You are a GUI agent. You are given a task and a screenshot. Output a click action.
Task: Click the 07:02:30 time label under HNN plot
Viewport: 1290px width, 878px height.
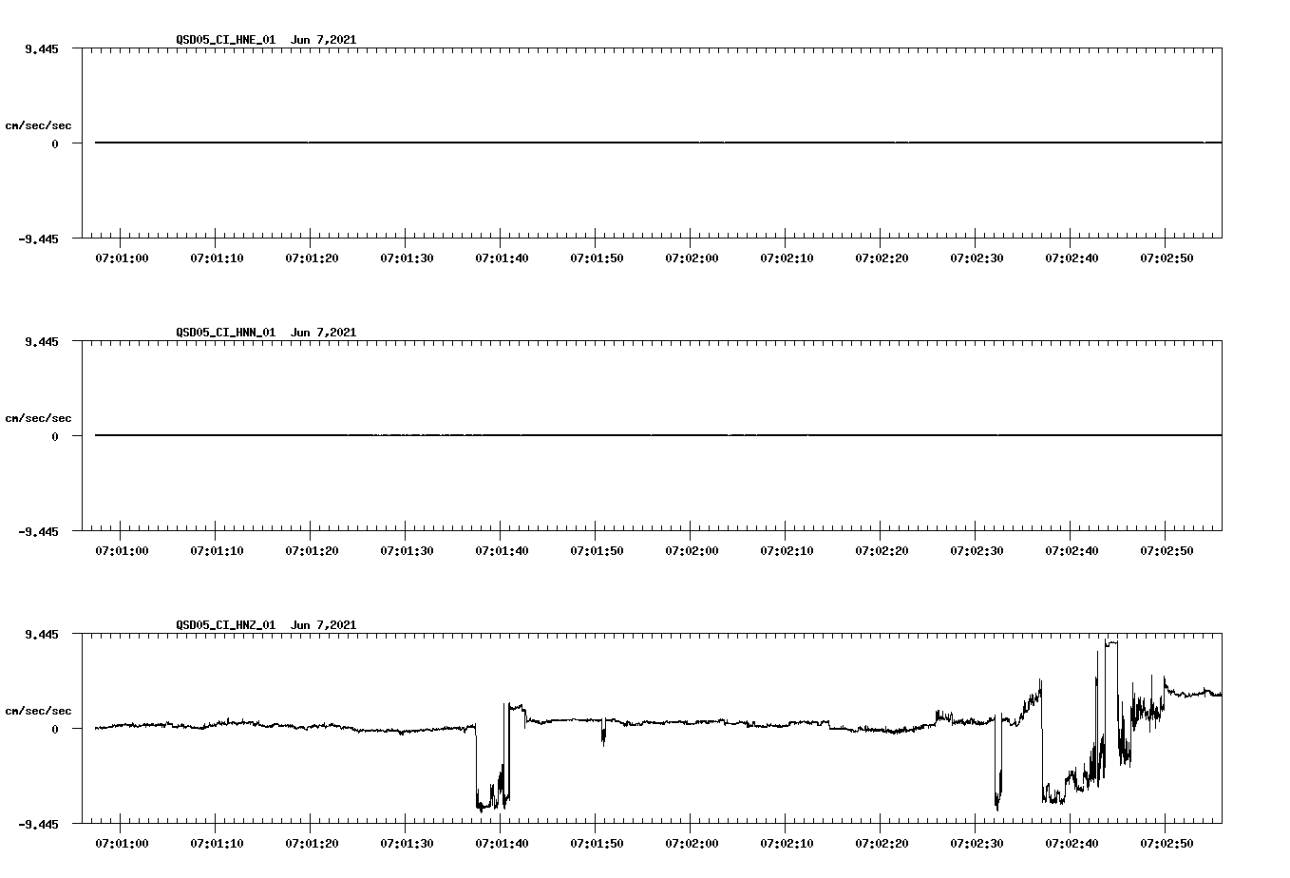(x=977, y=550)
